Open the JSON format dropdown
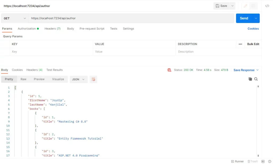 [x=79, y=79]
